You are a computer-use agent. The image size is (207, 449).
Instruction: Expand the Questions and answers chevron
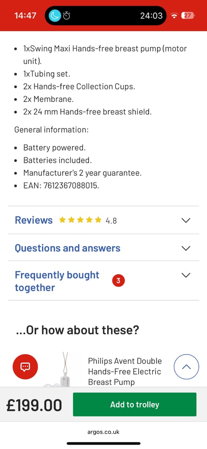pyautogui.click(x=186, y=248)
